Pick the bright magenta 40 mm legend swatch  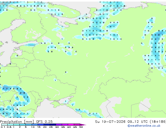click(71, 125)
